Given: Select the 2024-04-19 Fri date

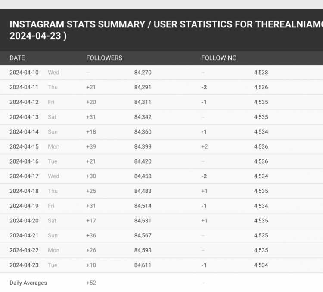Looking at the screenshot, I should [x=24, y=206].
